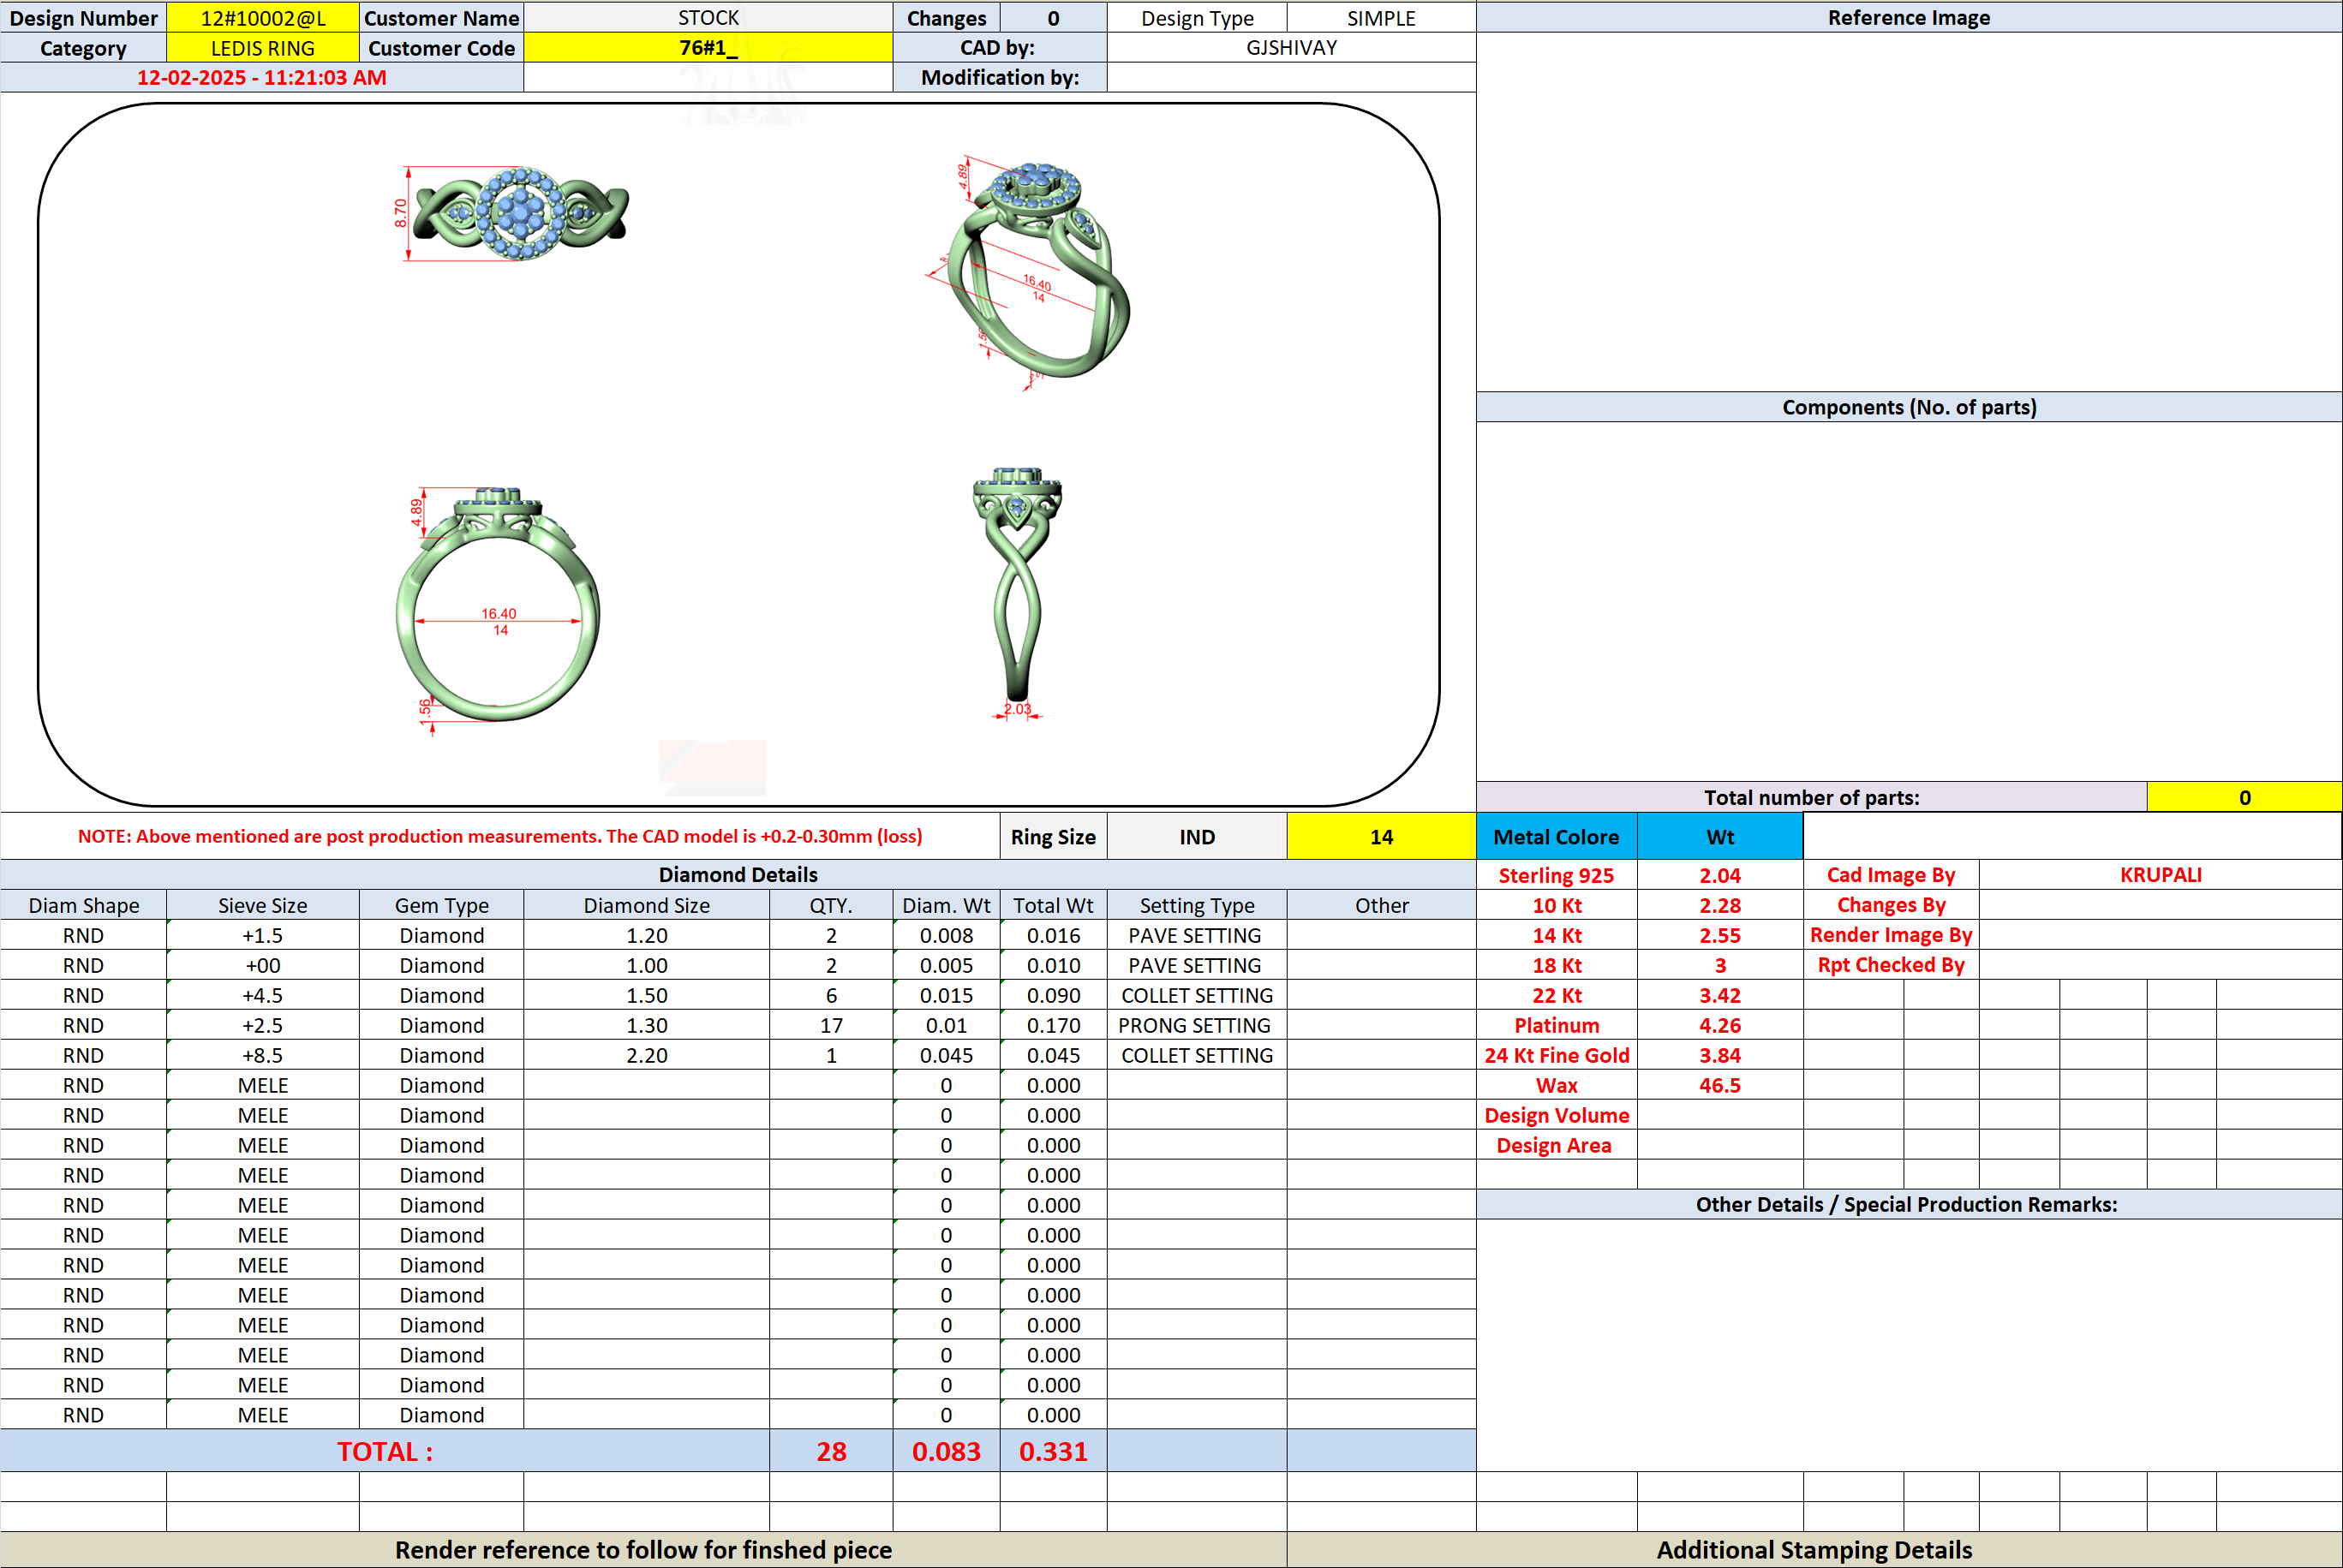Click the customer name value STOCK
Screen dimensions: 2343x1568
[x=708, y=18]
